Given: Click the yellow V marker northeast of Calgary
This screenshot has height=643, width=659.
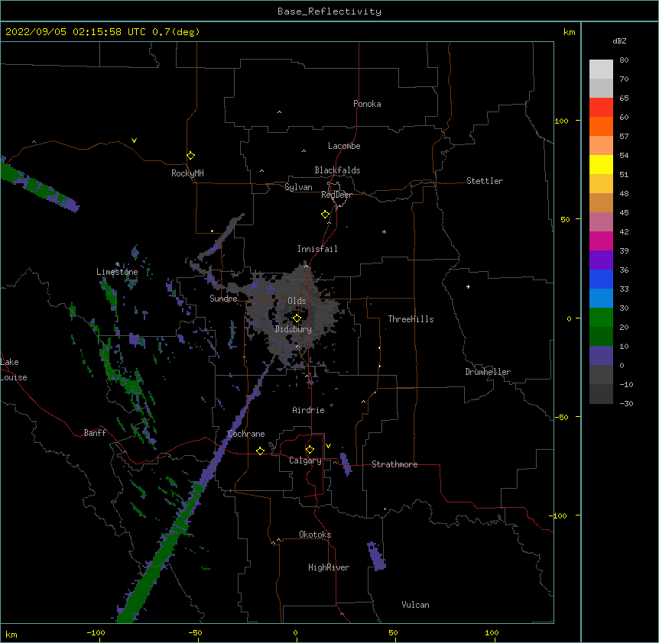Looking at the screenshot, I should point(328,446).
